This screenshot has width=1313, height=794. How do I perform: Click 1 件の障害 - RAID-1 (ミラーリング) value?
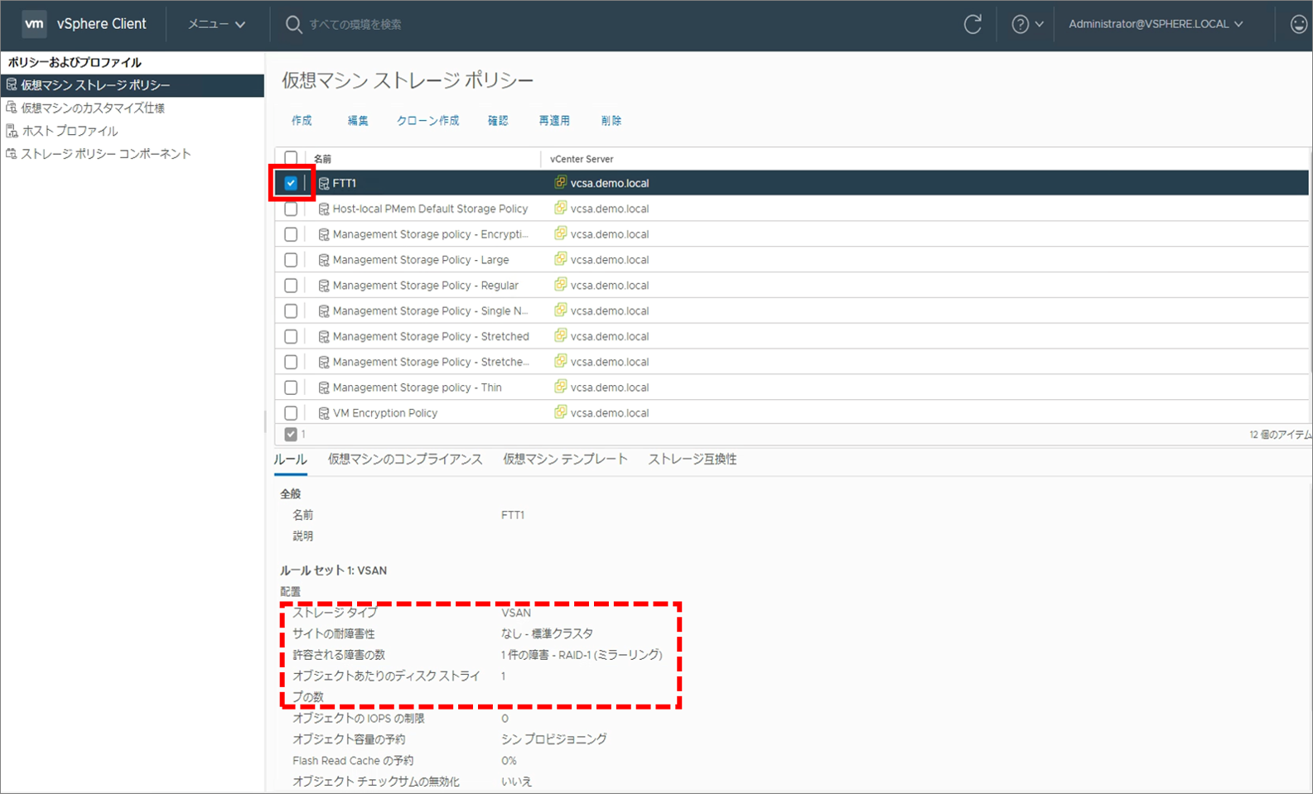tap(582, 655)
